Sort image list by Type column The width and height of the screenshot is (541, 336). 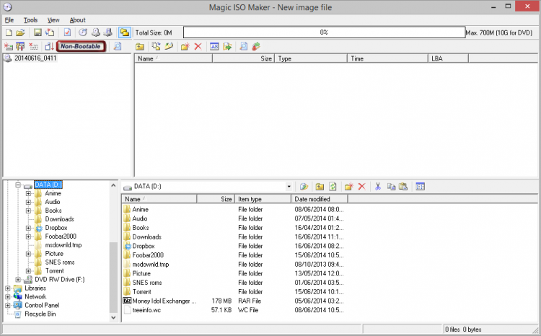click(x=311, y=58)
